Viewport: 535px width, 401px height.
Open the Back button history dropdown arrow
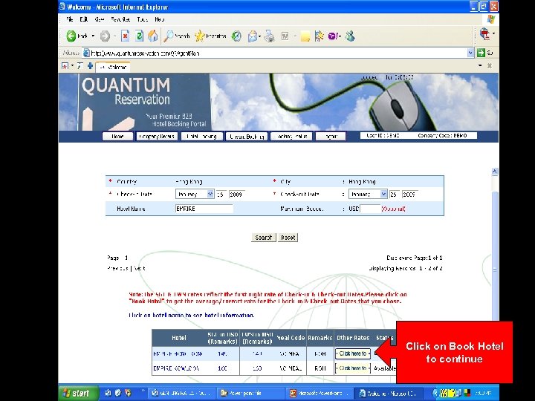[93, 36]
